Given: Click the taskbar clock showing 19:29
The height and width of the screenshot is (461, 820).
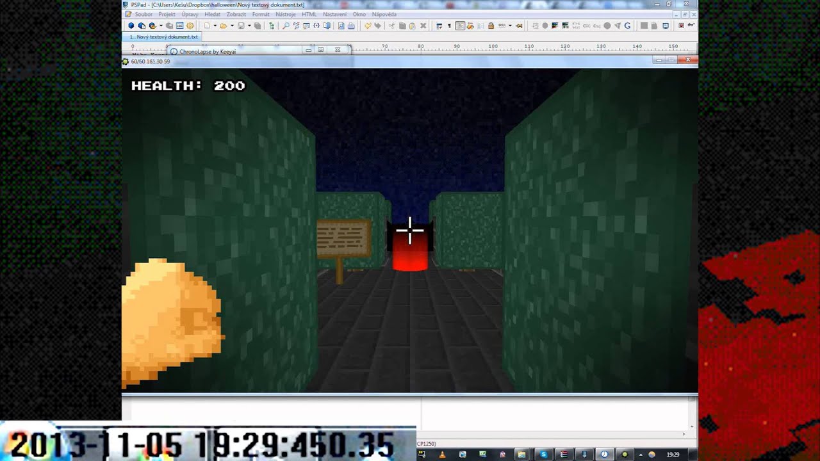Looking at the screenshot, I should point(673,455).
